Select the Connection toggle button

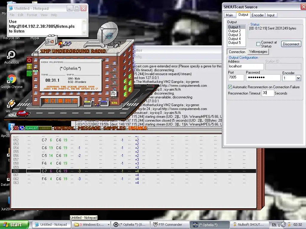tap(237, 52)
